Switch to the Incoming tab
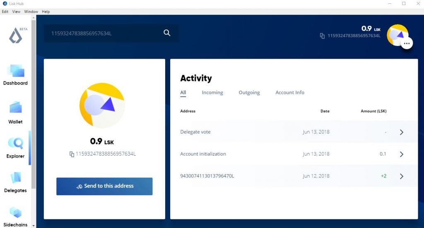The image size is (424, 228). click(x=212, y=92)
